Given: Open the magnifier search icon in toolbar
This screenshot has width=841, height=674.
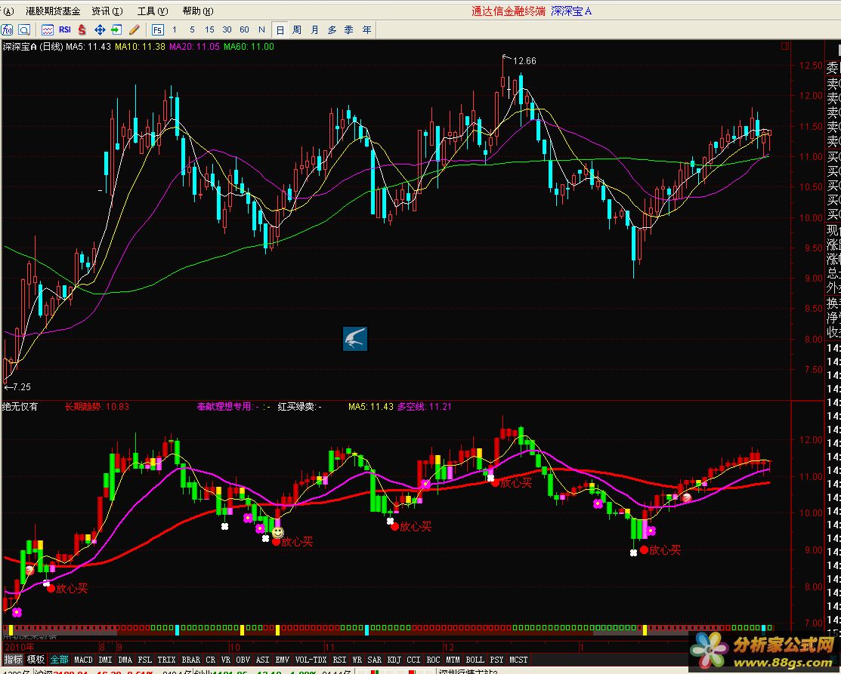Looking at the screenshot, I should (24, 30).
